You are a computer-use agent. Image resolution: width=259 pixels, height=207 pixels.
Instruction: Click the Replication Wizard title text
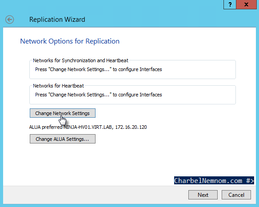[x=57, y=20]
